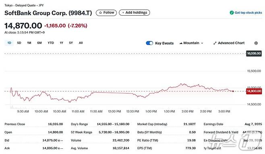Open the Get top stock picks link
The width and height of the screenshot is (265, 154).
[x=248, y=12]
